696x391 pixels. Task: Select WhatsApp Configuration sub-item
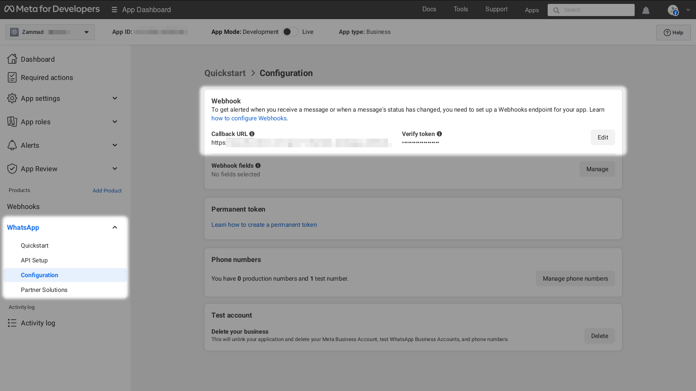65,275
